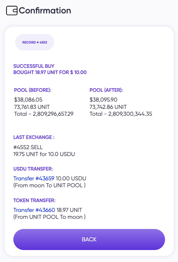The image size is (178, 262).
Task: Click the #4552 SELL entry
Action: coord(28,147)
